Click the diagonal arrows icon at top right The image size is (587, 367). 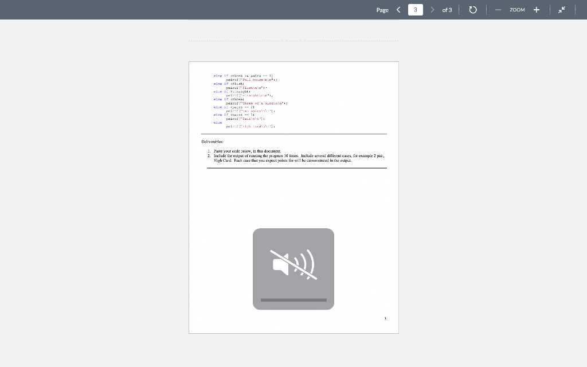pos(561,10)
